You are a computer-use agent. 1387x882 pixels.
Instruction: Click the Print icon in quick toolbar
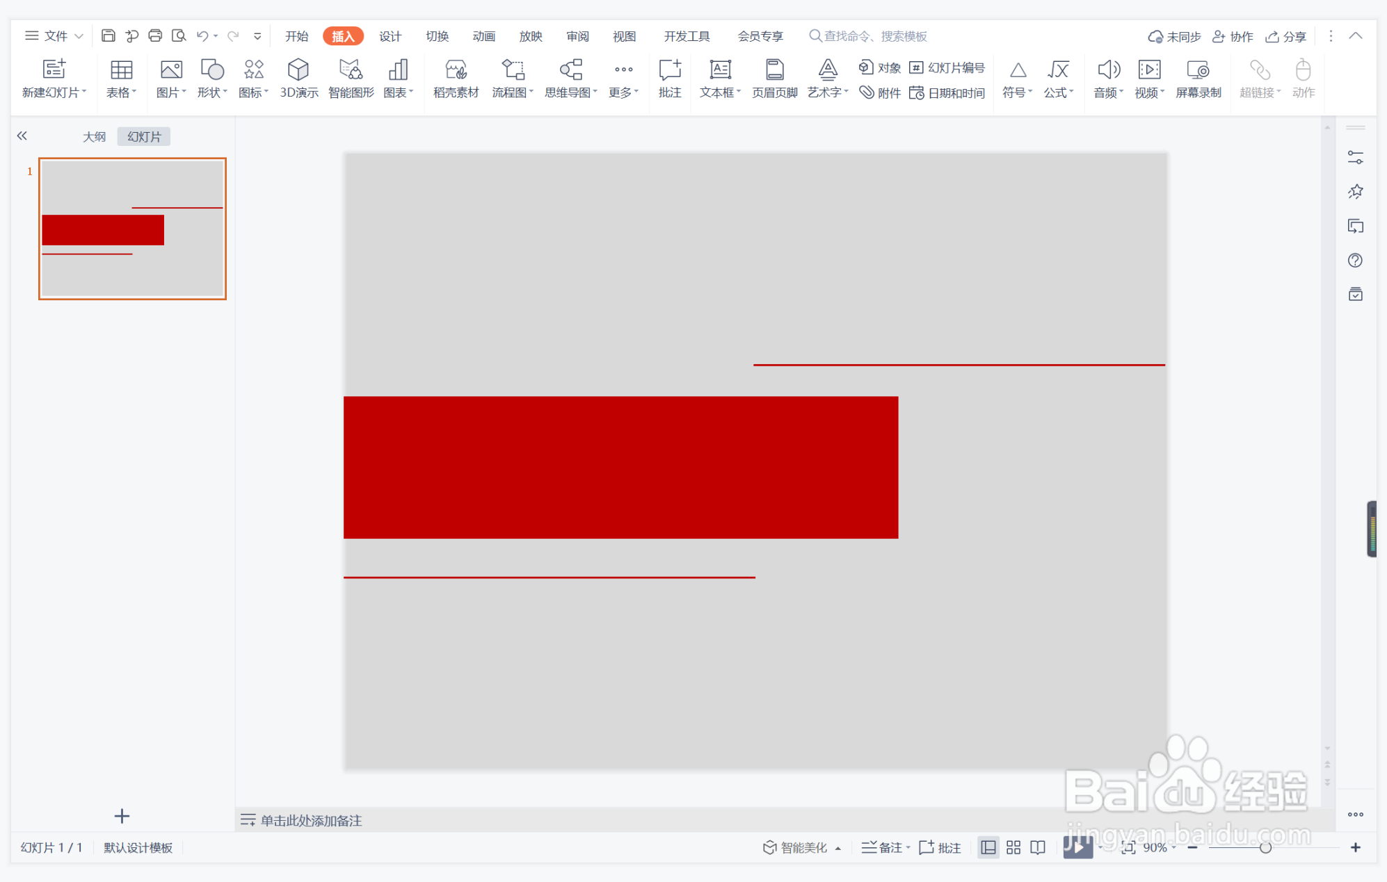tap(155, 35)
